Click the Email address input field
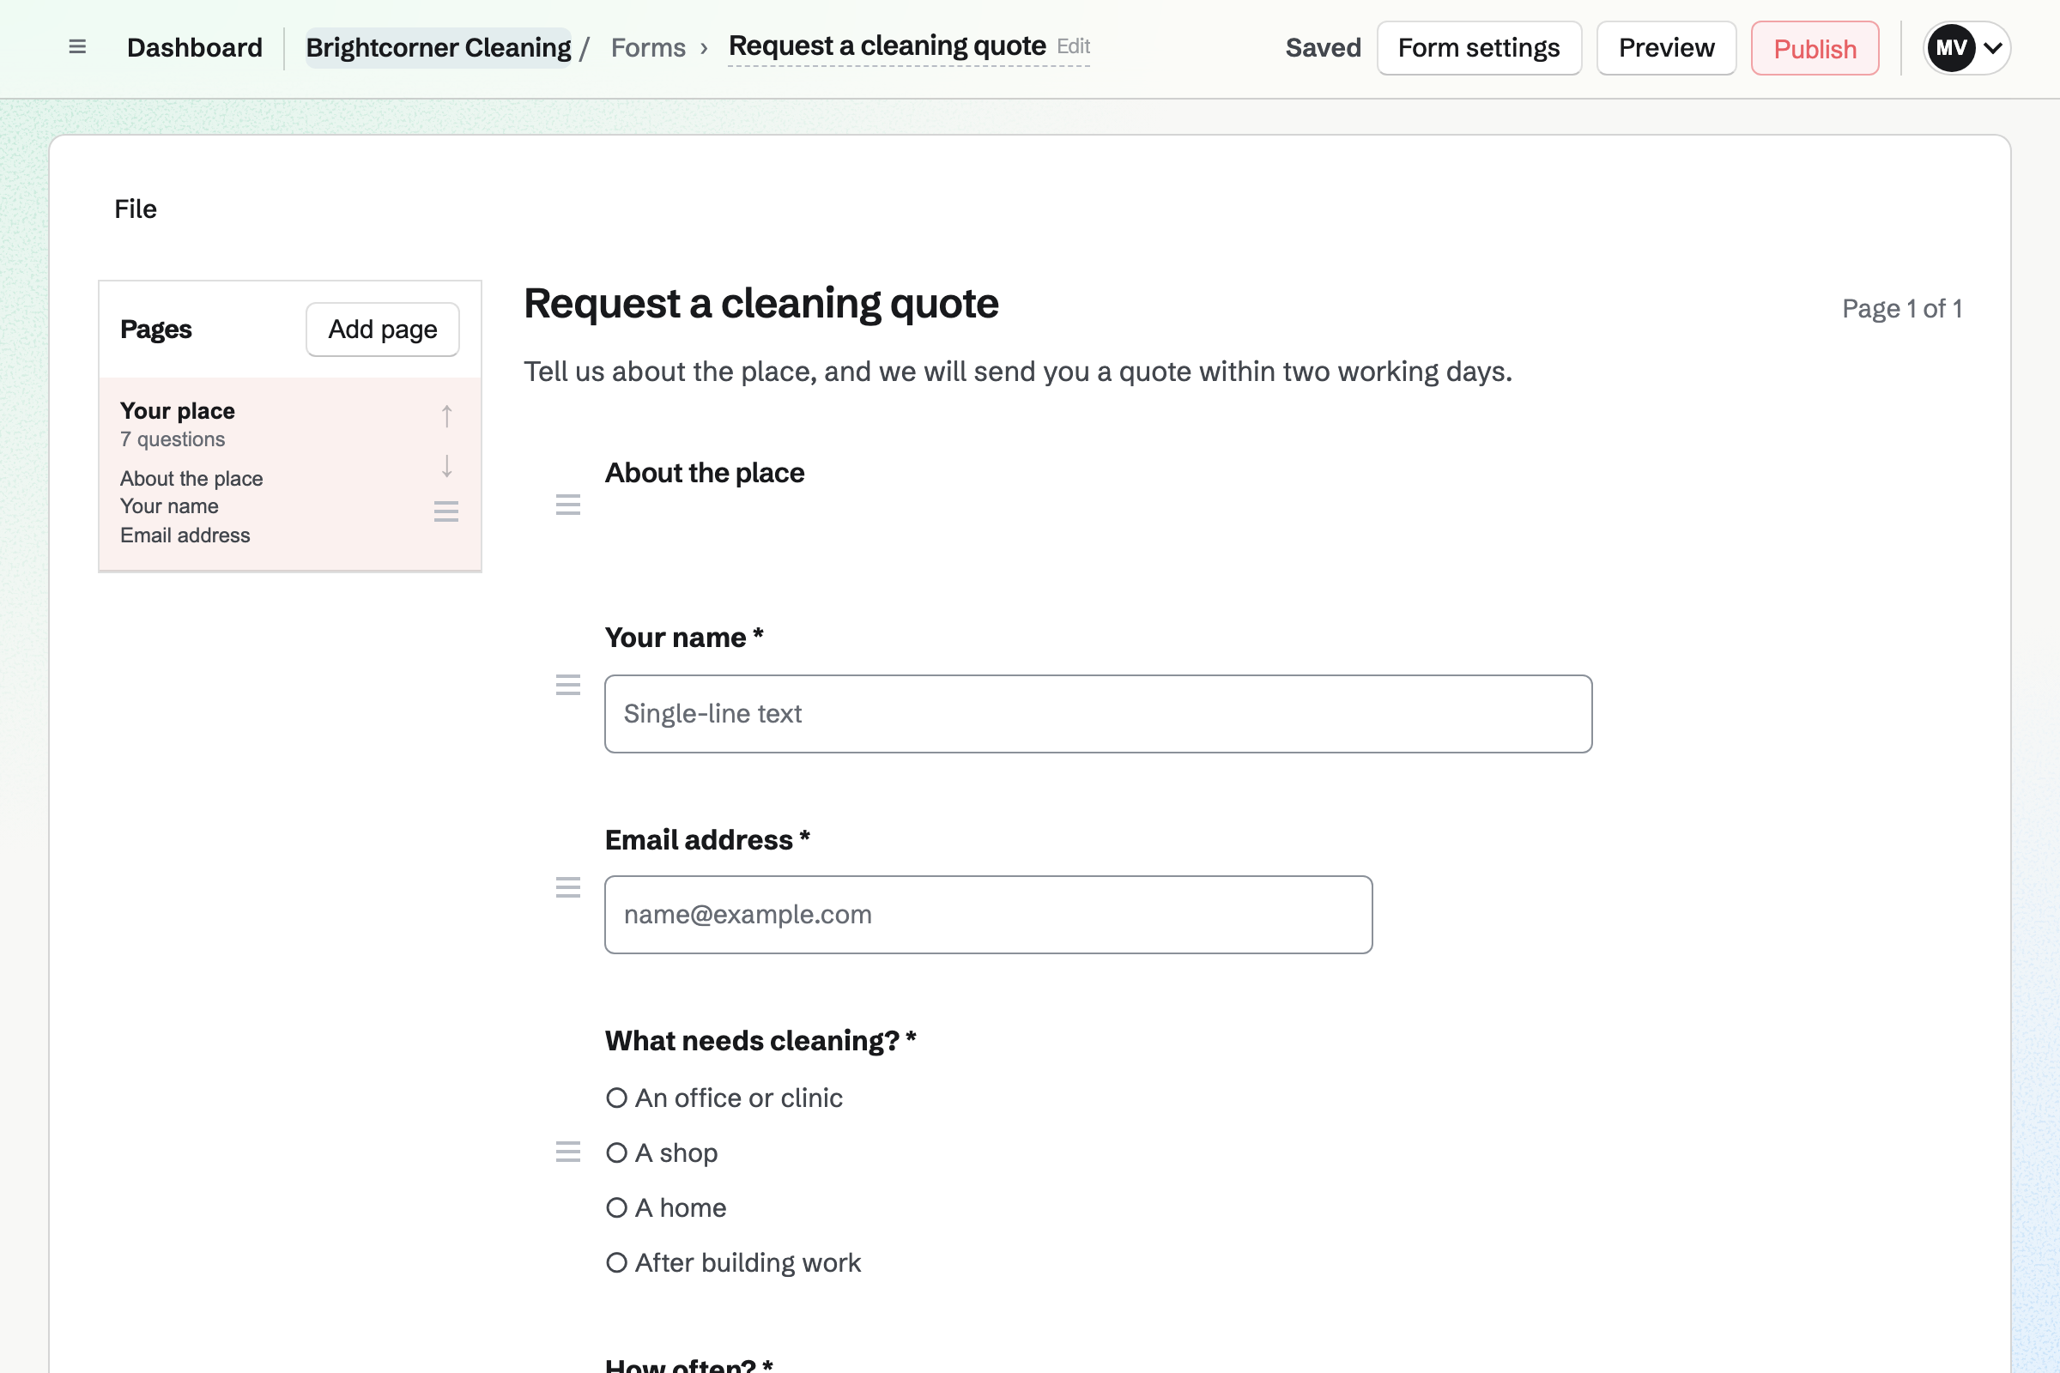Viewport: 2060px width, 1373px height. point(988,915)
